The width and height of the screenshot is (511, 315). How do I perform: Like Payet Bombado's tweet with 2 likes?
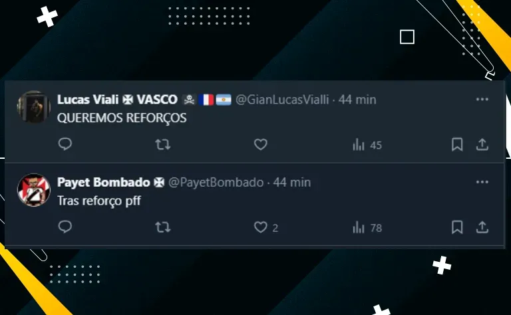tap(266, 227)
